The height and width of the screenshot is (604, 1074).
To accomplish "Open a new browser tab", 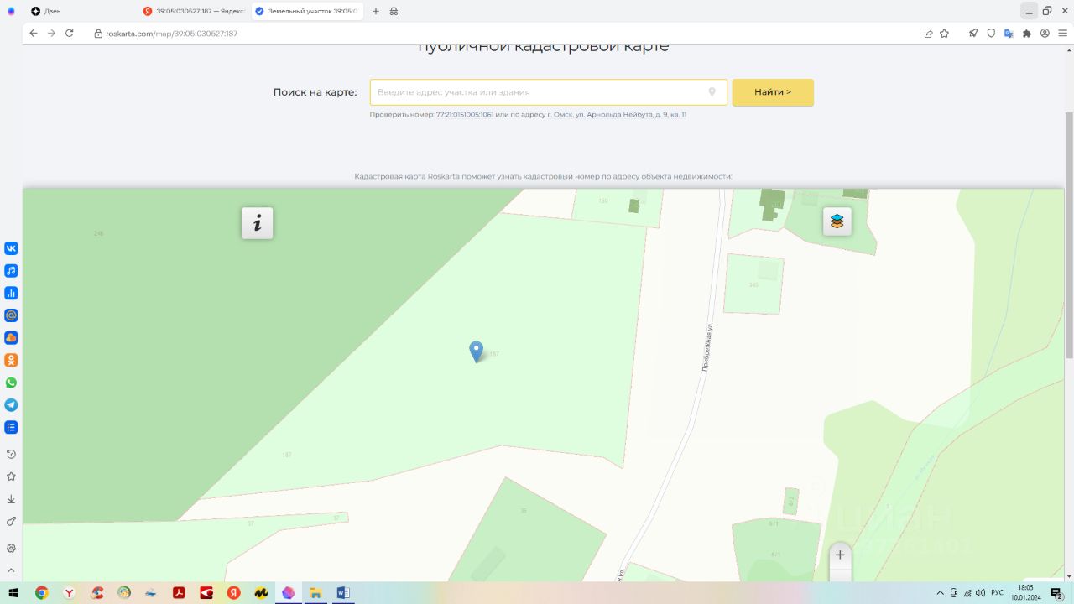I will point(375,11).
